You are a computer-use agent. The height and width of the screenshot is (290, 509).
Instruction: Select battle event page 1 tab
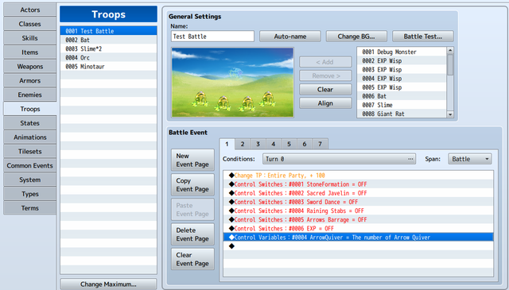click(x=227, y=144)
